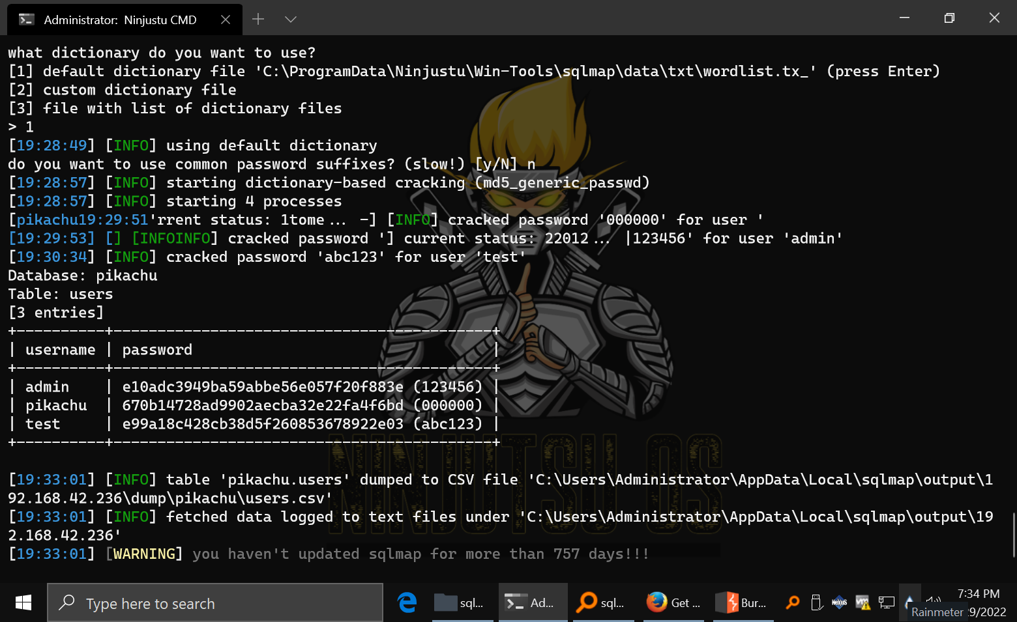Viewport: 1017px width, 622px height.
Task: Click the '[WARNING]' label in the last line
Action: coord(144,554)
